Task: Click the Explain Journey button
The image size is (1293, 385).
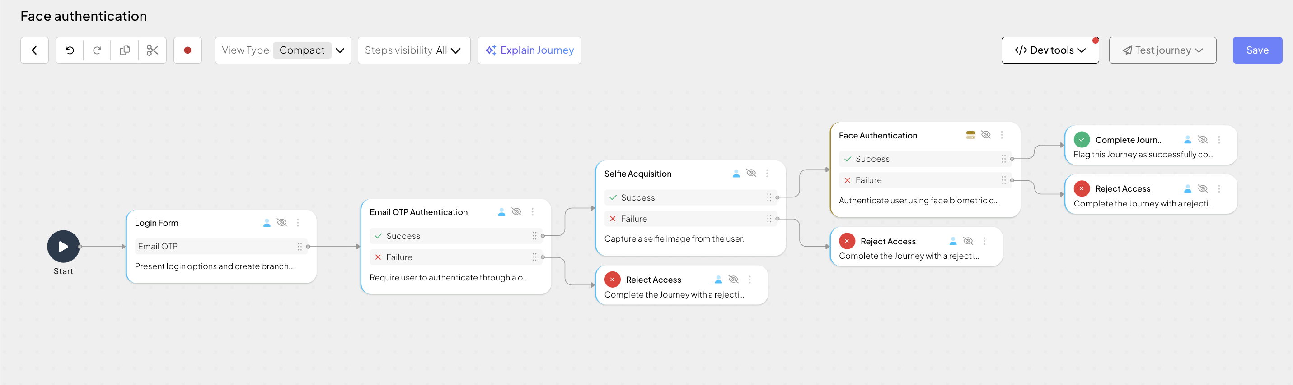Action: 529,50
